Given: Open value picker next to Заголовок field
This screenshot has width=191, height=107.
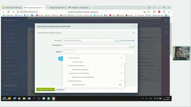Looking at the screenshot, I should click(x=118, y=41).
